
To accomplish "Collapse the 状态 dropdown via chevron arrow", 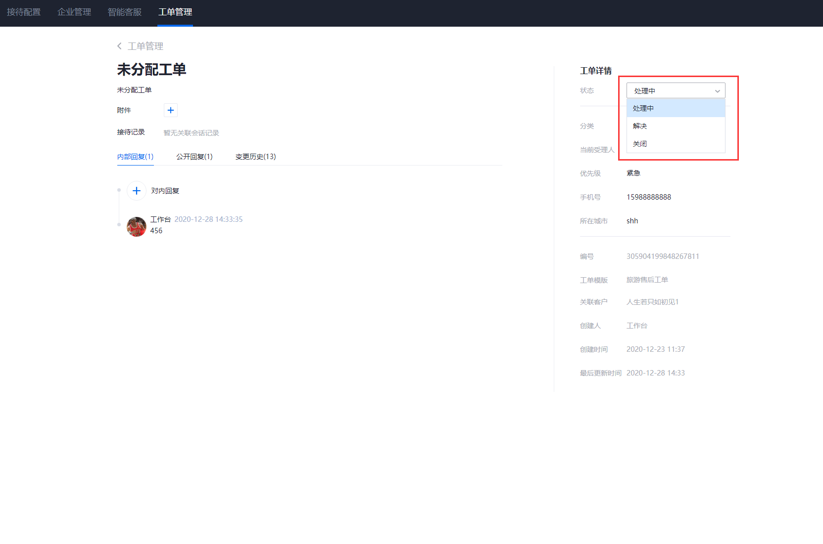I will pyautogui.click(x=717, y=91).
